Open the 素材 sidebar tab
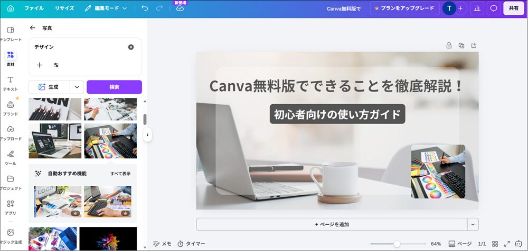Image resolution: width=528 pixels, height=251 pixels. (x=11, y=58)
